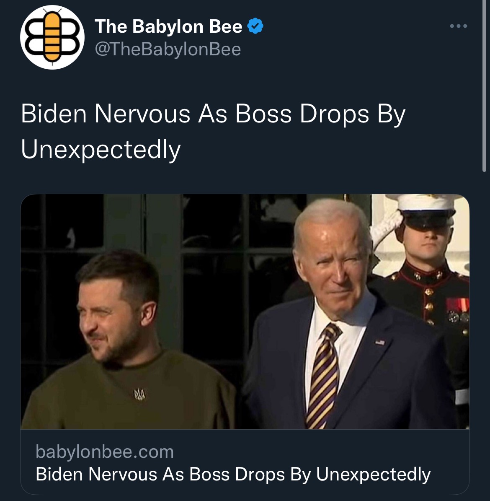Click the bee logo inside the avatar
Image resolution: width=490 pixels, height=501 pixels.
coord(52,36)
